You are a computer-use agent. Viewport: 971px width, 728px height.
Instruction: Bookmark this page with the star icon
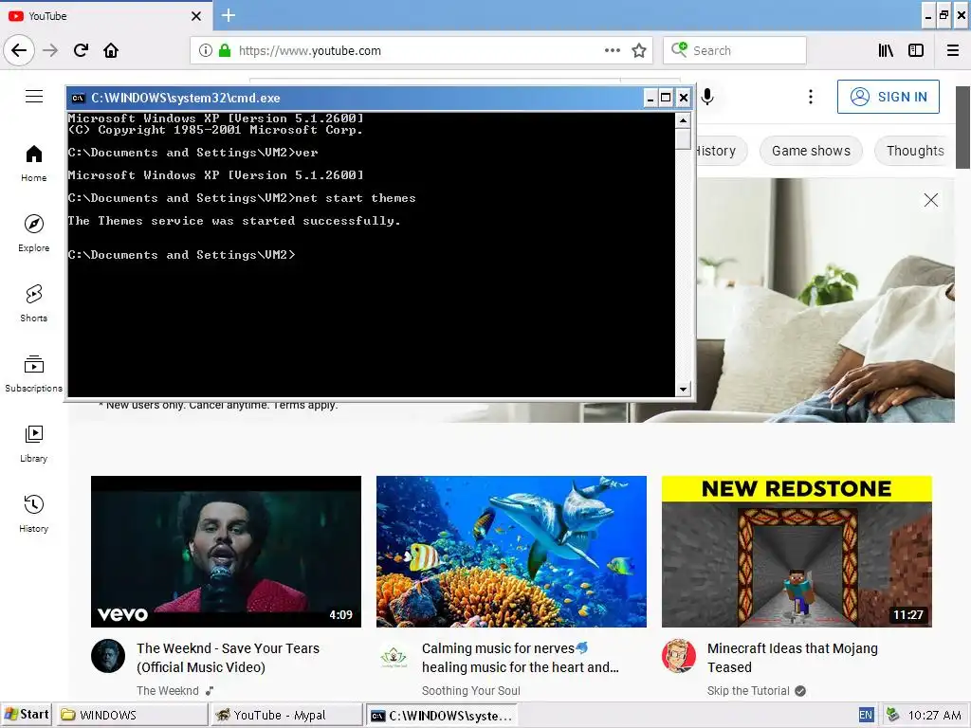(639, 50)
